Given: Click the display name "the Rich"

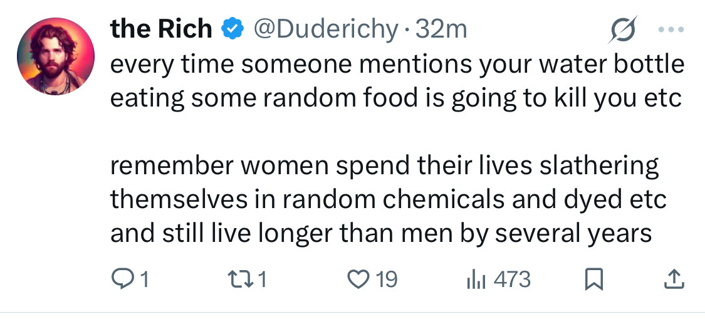Looking at the screenshot, I should 161,29.
